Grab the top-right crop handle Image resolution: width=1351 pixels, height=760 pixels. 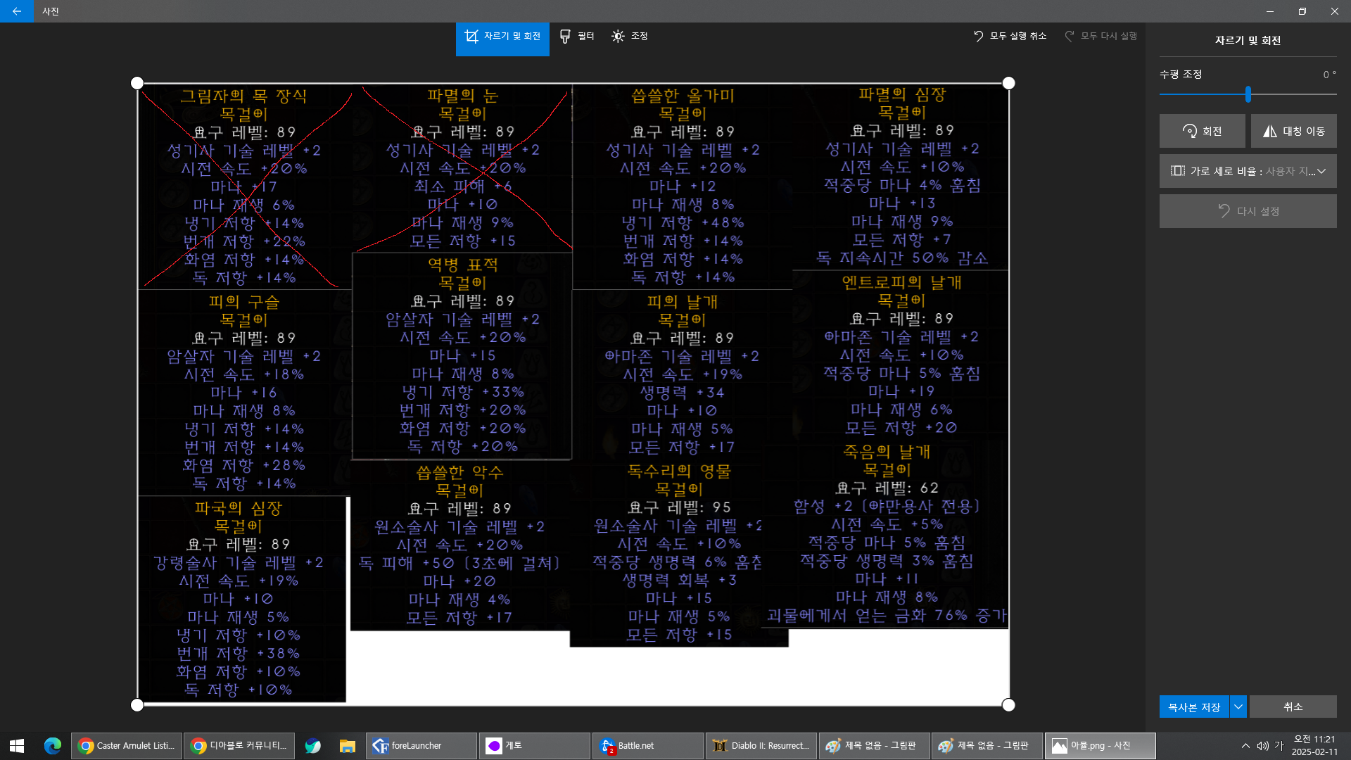(1008, 83)
